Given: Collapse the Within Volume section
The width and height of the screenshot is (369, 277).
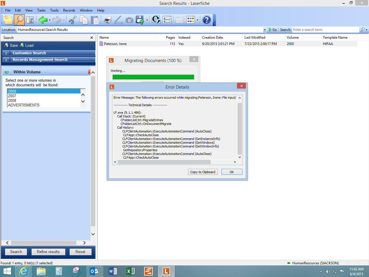Looking at the screenshot, I should coord(7,72).
